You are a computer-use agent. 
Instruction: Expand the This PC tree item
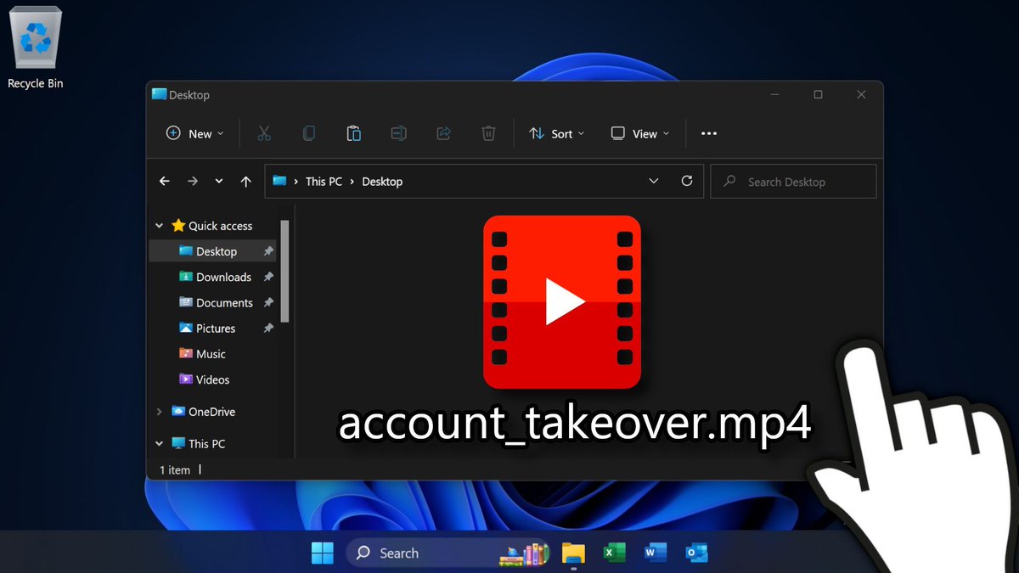coord(159,443)
